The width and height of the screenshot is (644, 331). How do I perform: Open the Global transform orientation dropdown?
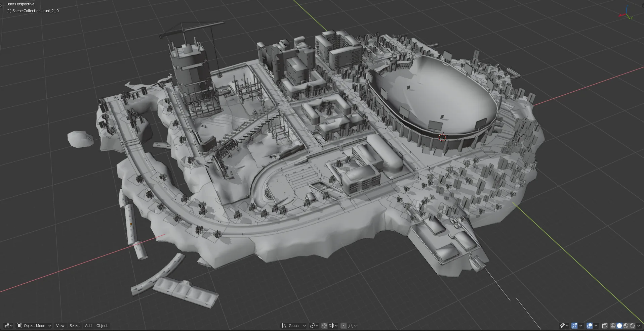coord(293,326)
